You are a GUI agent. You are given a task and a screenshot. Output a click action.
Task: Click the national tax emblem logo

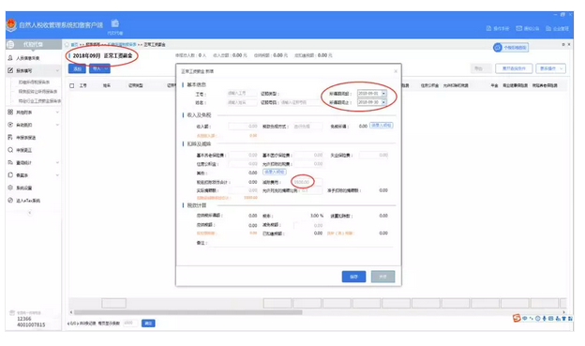tap(11, 24)
